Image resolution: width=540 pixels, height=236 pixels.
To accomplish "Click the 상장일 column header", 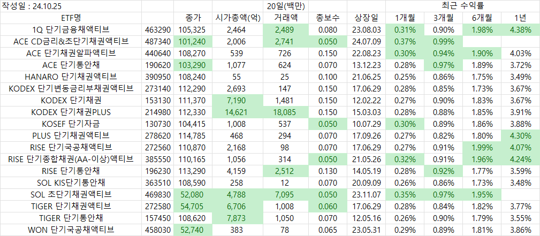I will pyautogui.click(x=366, y=18).
